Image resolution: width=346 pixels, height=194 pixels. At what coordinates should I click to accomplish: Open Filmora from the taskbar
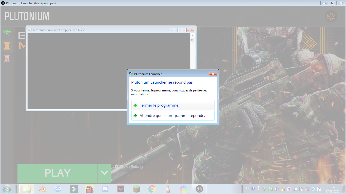(74, 189)
